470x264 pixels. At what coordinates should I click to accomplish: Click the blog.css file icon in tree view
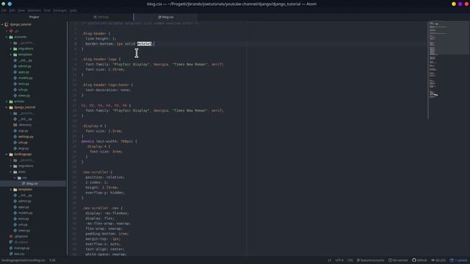click(x=23, y=183)
